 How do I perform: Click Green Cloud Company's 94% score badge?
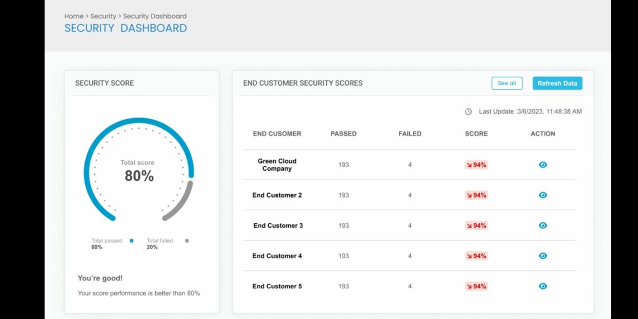(476, 165)
